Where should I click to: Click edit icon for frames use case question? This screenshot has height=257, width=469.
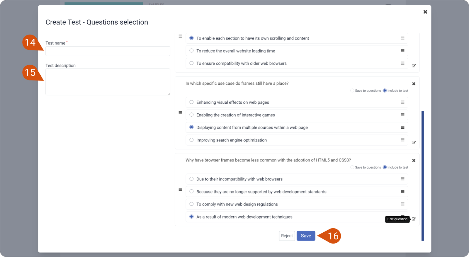coord(414,142)
